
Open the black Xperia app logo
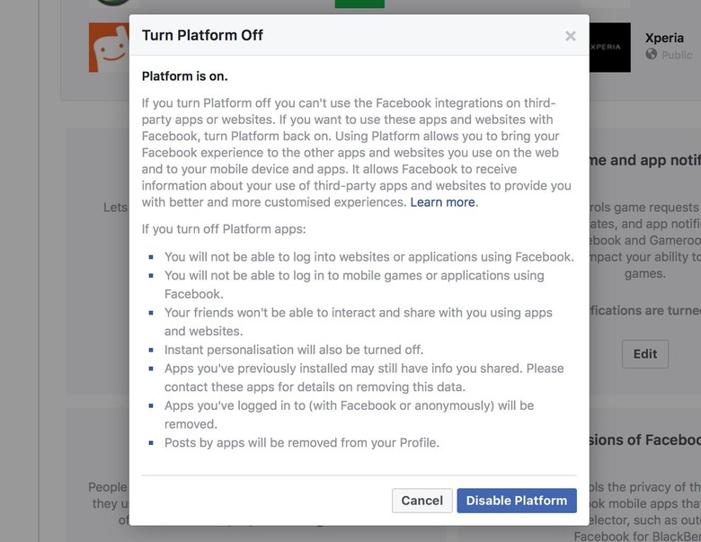pyautogui.click(x=609, y=47)
